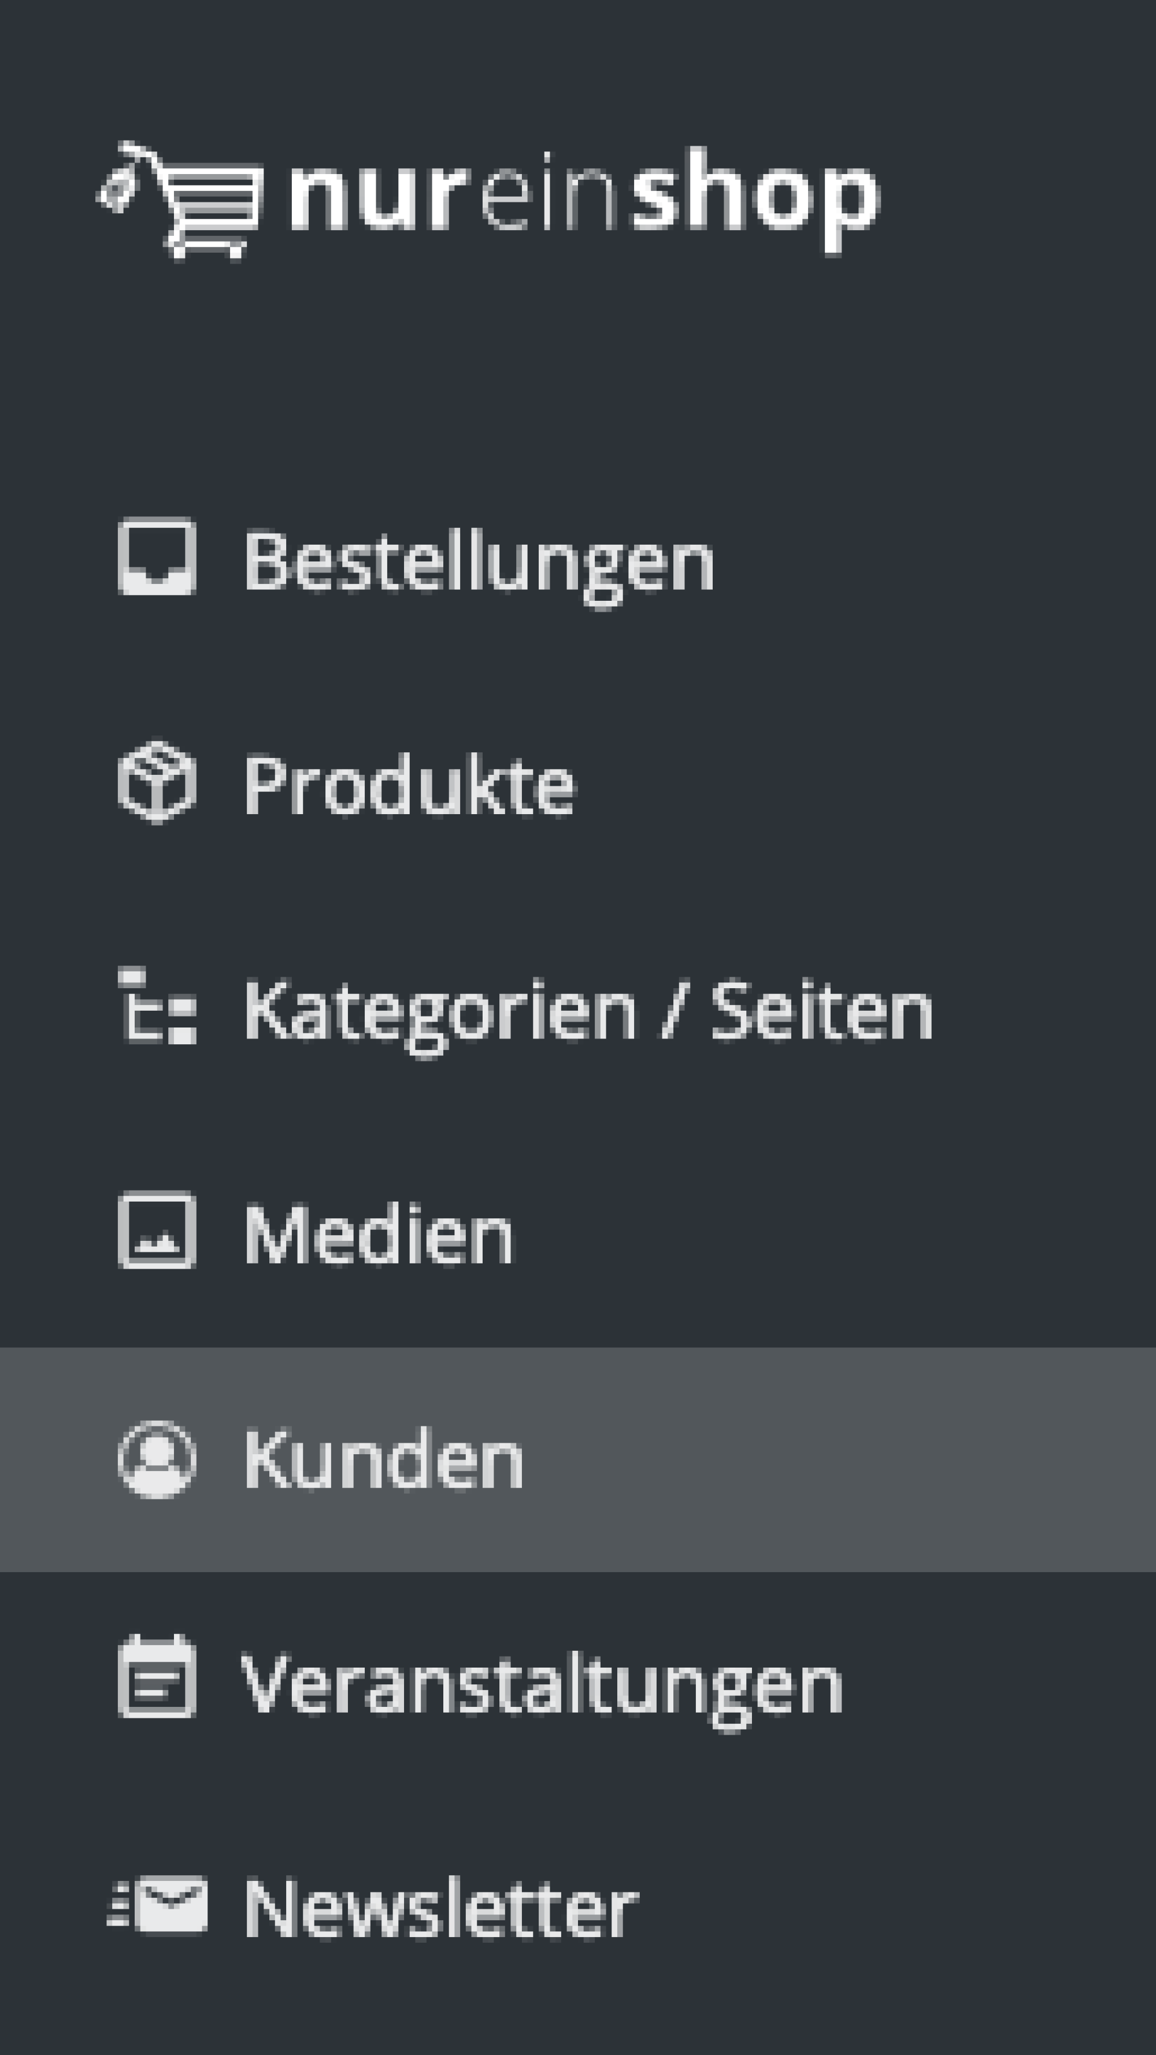Select the Medien image icon
Image resolution: width=1156 pixels, height=2055 pixels.
click(156, 1233)
